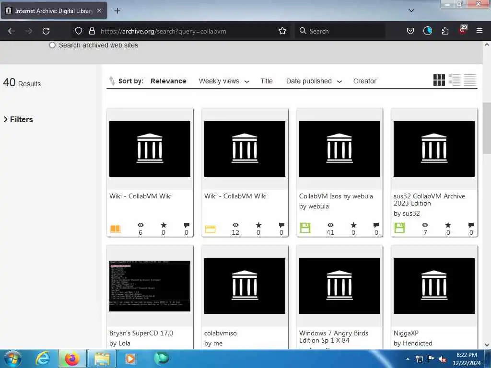Click the muted volume tray icon
This screenshot has width=491, height=368.
[x=443, y=359]
